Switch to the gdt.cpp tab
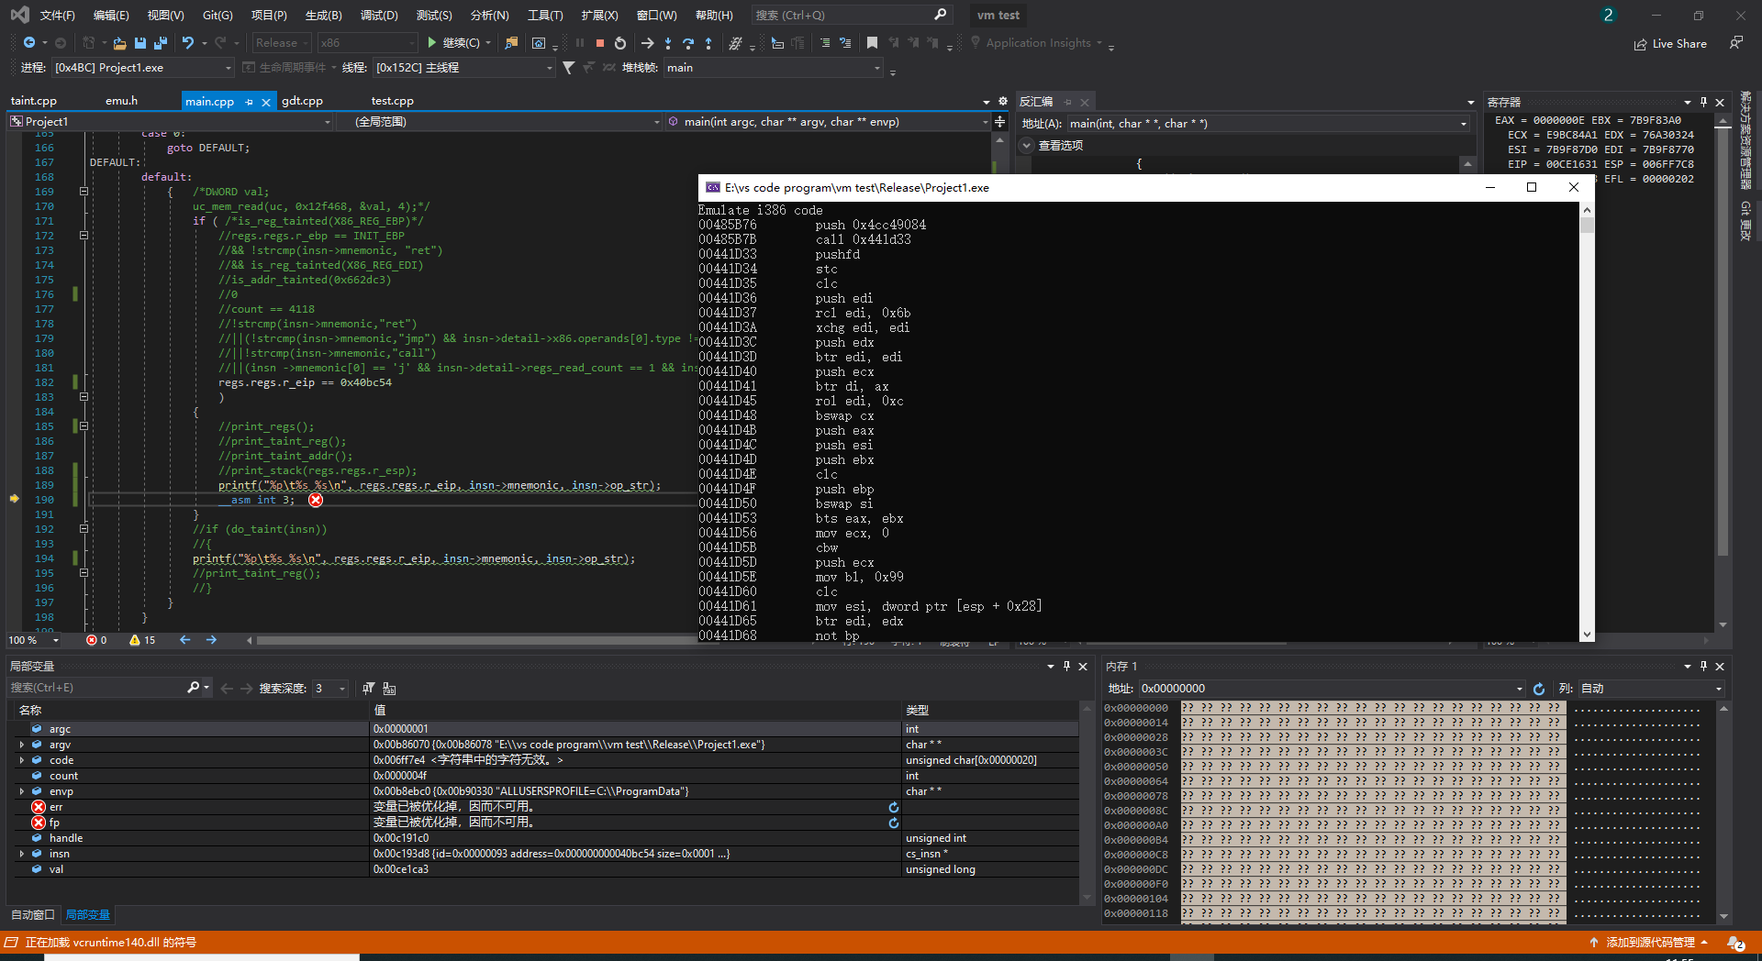1762x961 pixels. [x=302, y=101]
